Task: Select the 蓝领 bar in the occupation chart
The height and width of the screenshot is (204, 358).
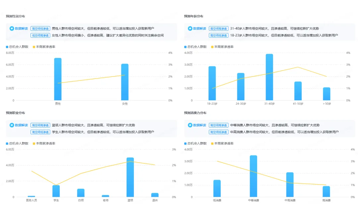Action: tap(130, 177)
